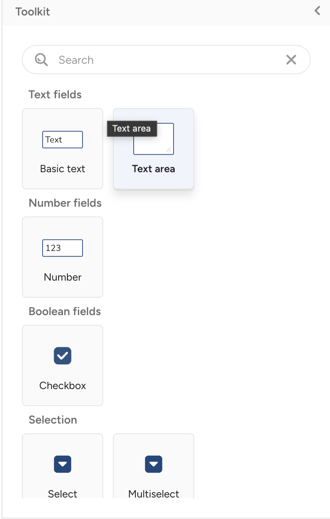Select the Basic text input icon

tap(63, 140)
